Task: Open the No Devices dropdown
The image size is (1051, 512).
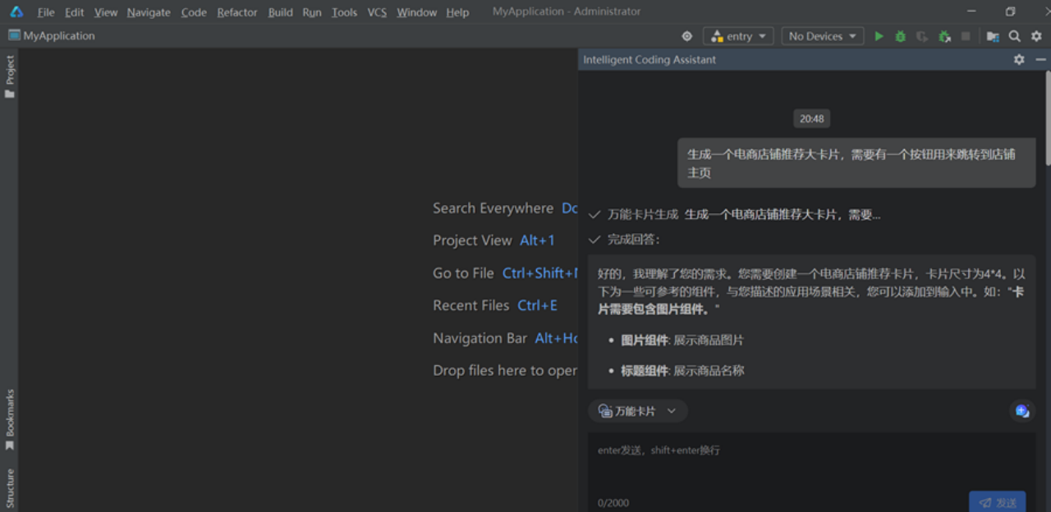Action: (x=822, y=36)
